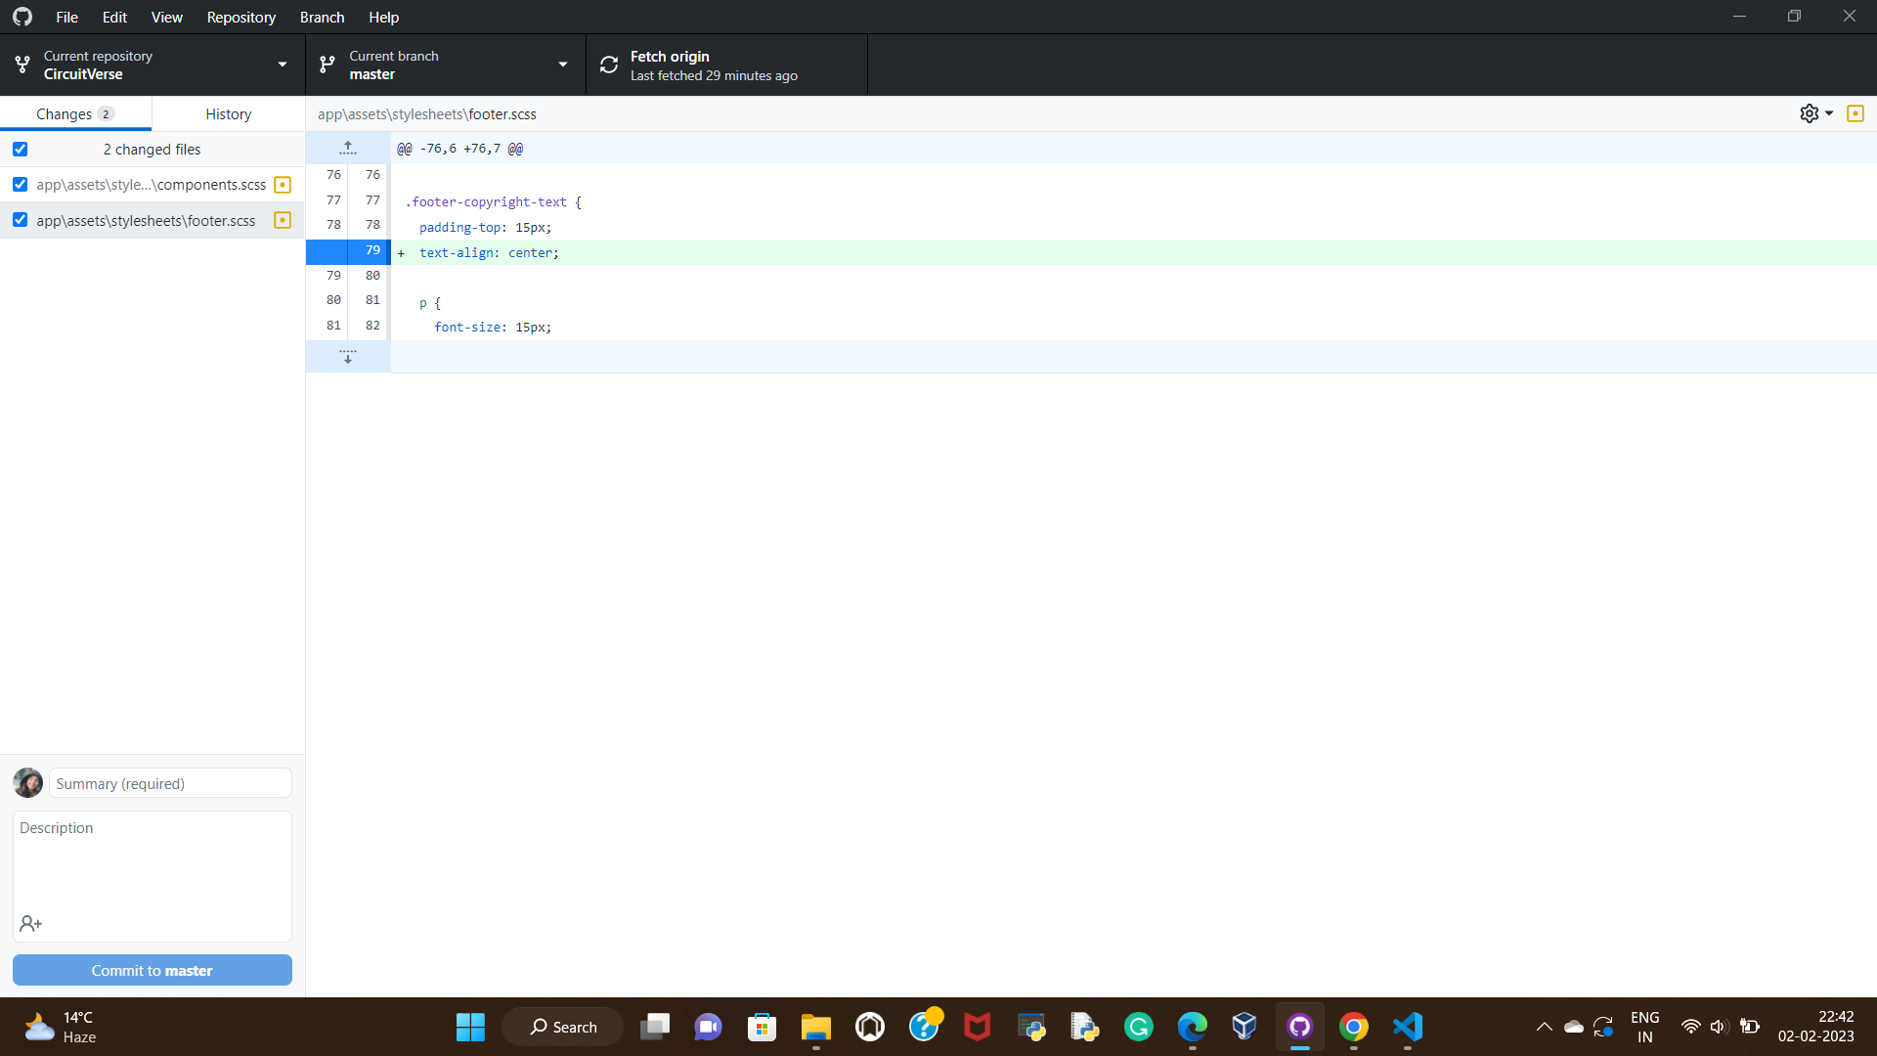The width and height of the screenshot is (1877, 1056).
Task: Uncheck the 2 changed files checkbox
Action: point(20,149)
